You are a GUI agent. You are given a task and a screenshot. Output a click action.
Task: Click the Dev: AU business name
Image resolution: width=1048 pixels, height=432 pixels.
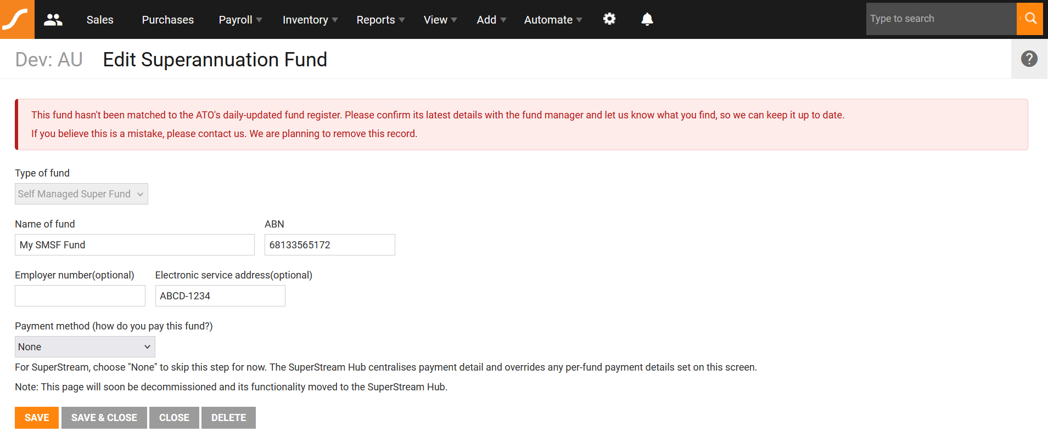(x=49, y=59)
